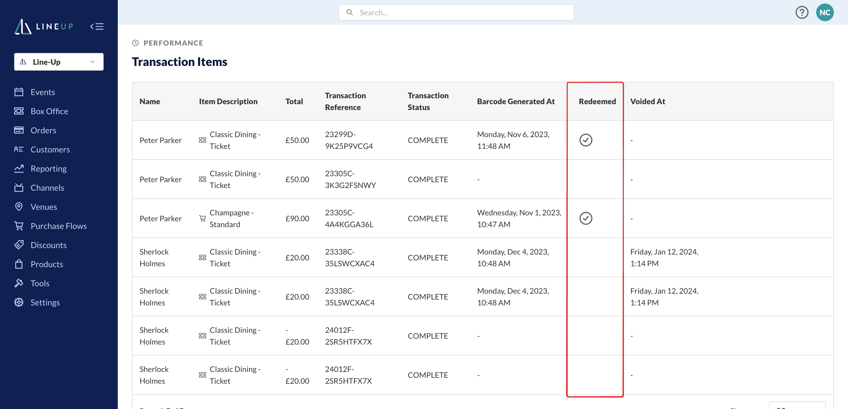Click the Redeemed column header
The width and height of the screenshot is (848, 409).
(x=597, y=101)
